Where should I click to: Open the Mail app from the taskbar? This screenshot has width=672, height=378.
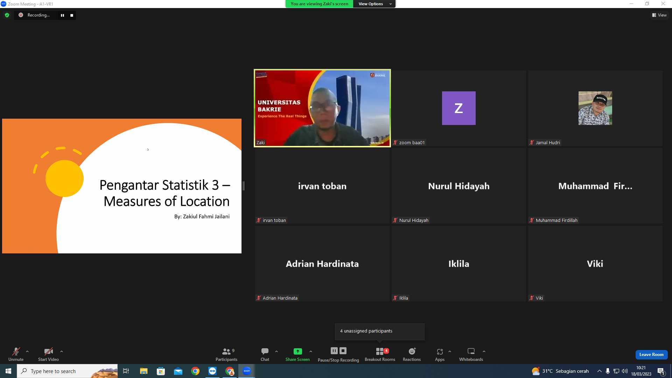point(178,371)
